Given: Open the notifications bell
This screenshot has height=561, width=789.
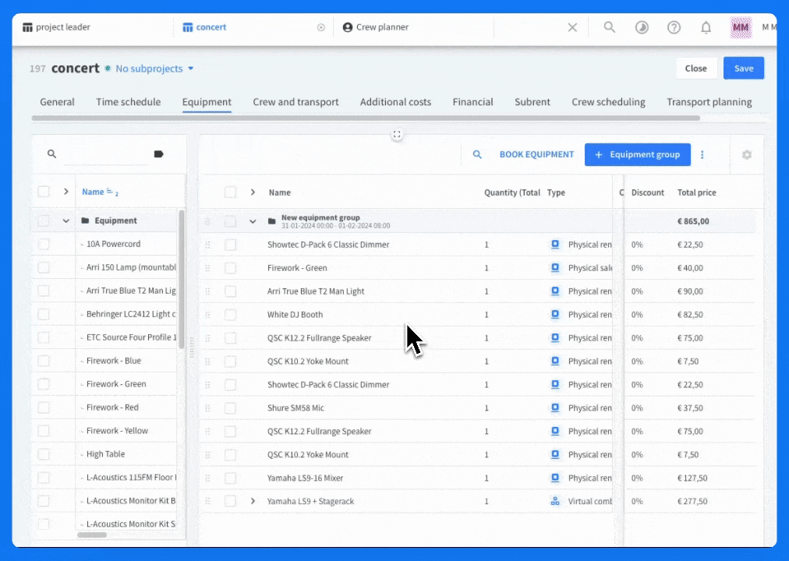Looking at the screenshot, I should pos(706,27).
